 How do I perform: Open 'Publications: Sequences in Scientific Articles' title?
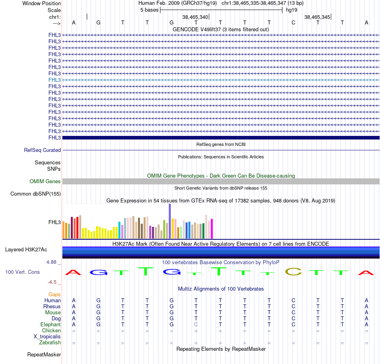(221, 157)
